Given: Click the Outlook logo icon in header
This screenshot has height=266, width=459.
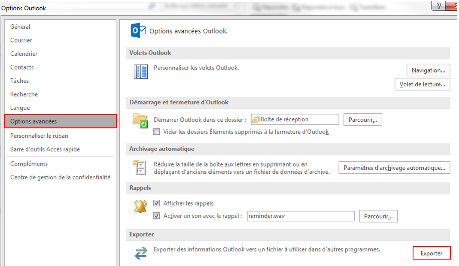Looking at the screenshot, I should click(x=138, y=30).
